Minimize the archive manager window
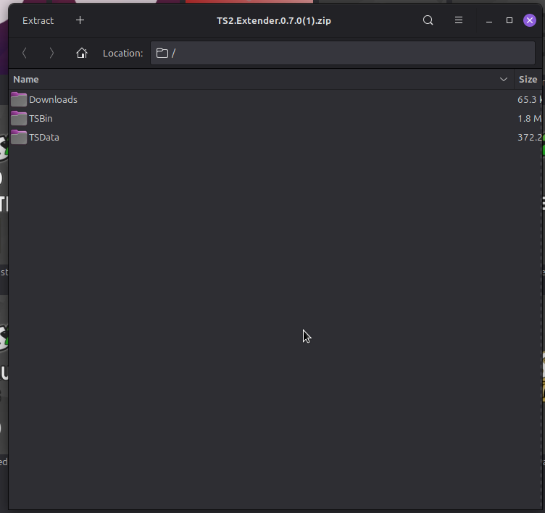Viewport: 545px width, 513px height. 489,20
